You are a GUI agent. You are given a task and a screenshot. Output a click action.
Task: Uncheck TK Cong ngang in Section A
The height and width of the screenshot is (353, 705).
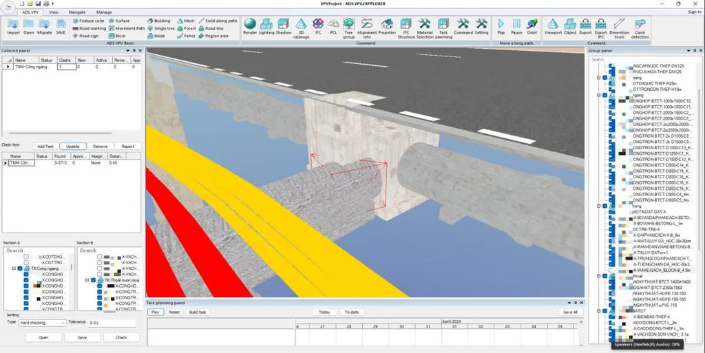20,268
